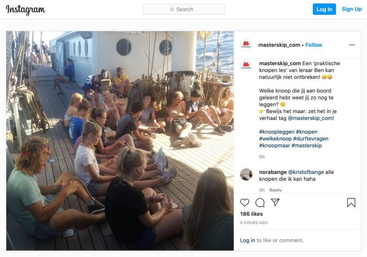This screenshot has width=367, height=257.
Task: Open comments via speech bubble icon
Action: pos(260,202)
